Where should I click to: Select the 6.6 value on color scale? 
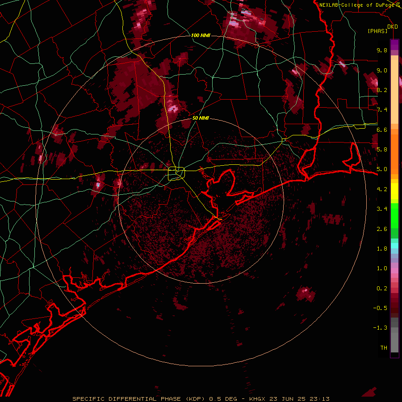[x=382, y=130]
